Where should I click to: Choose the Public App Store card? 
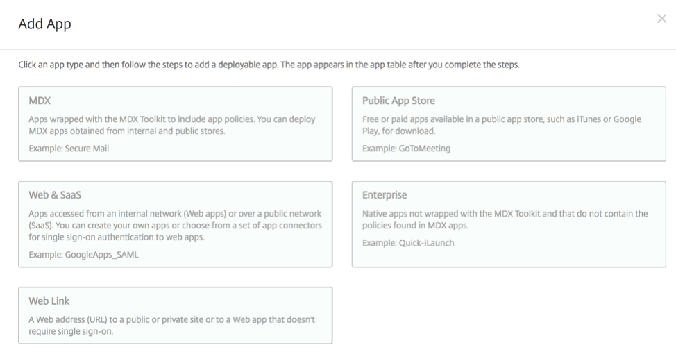coord(509,124)
